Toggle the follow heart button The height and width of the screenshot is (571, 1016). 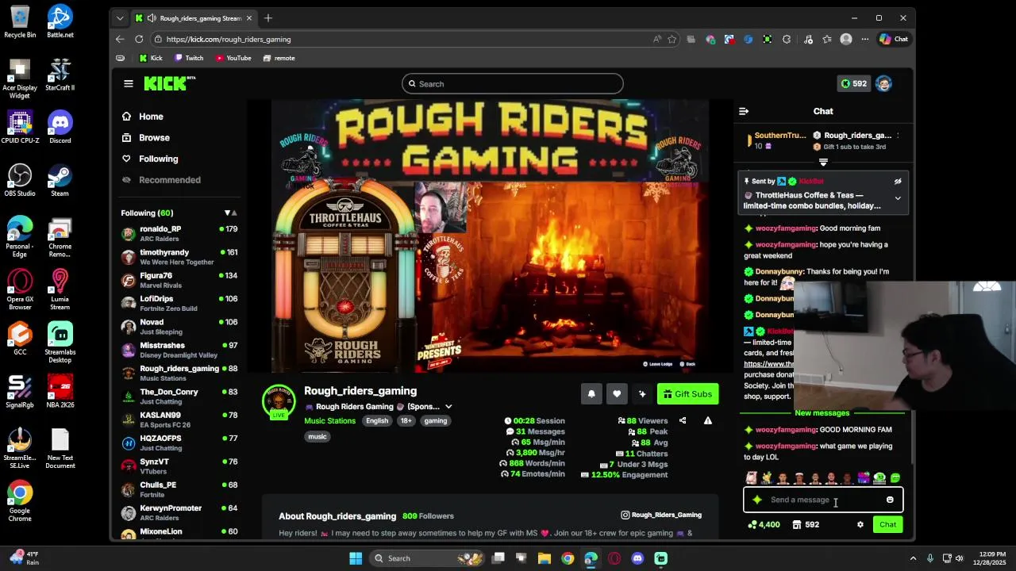point(617,394)
